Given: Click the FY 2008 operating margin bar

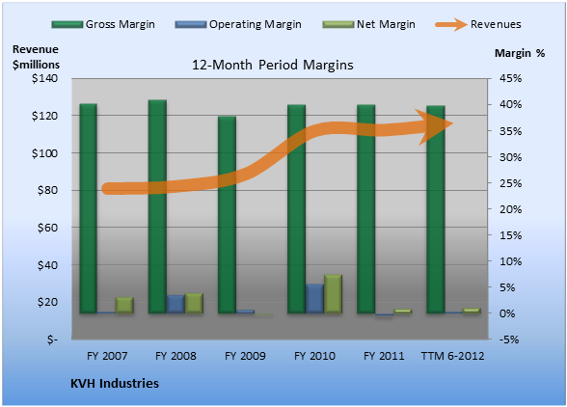Looking at the screenshot, I should click(x=175, y=304).
